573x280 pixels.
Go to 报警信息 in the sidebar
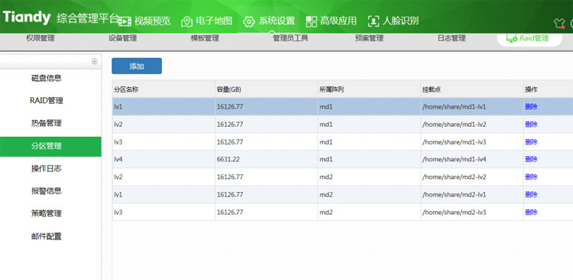coord(47,190)
